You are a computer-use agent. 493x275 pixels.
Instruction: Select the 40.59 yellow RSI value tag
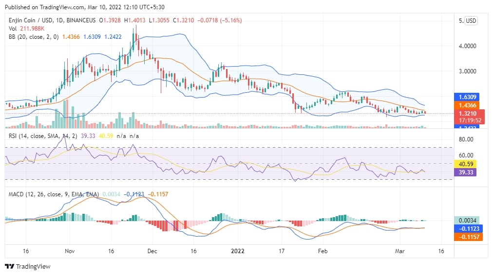click(x=466, y=164)
